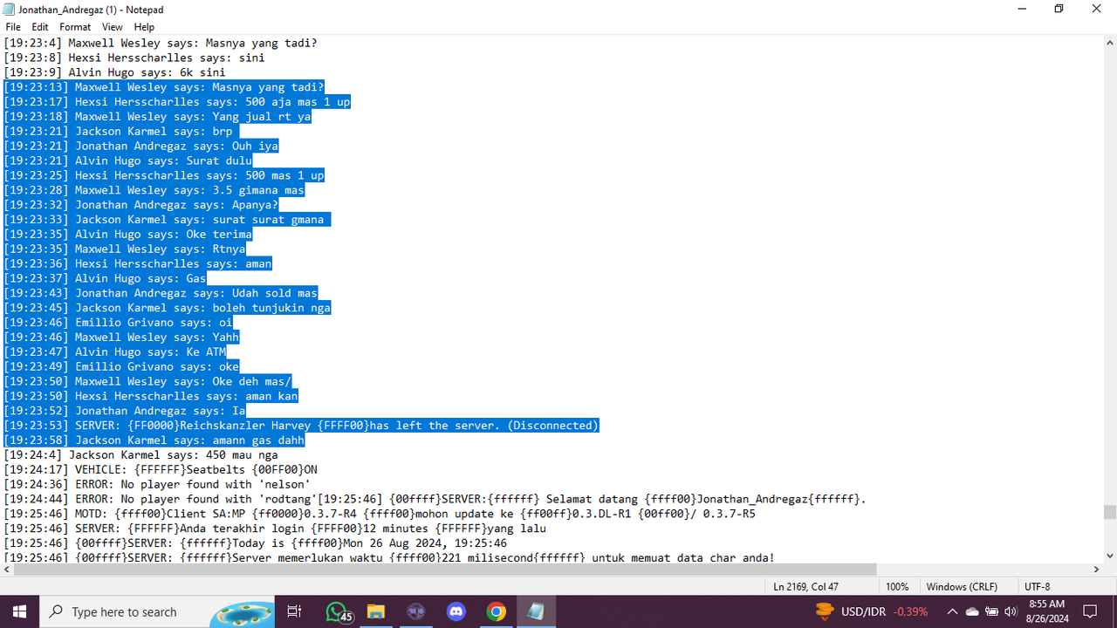This screenshot has width=1117, height=628.
Task: Click line 'Hexsi Hersscharlles says: aman kan'
Action: pos(151,396)
